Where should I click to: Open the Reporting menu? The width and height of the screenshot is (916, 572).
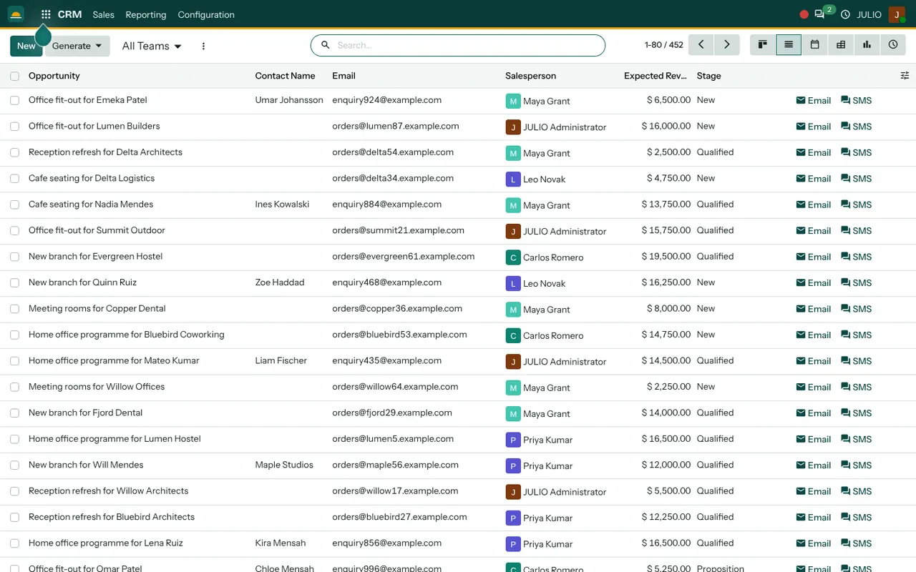click(146, 14)
